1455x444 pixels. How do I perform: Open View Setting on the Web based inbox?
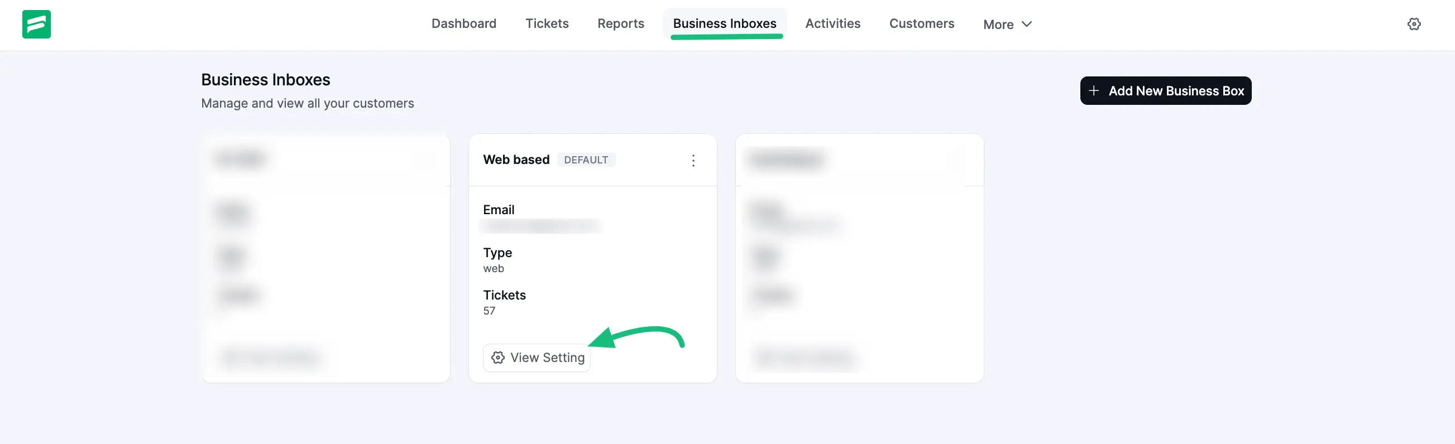(x=537, y=358)
